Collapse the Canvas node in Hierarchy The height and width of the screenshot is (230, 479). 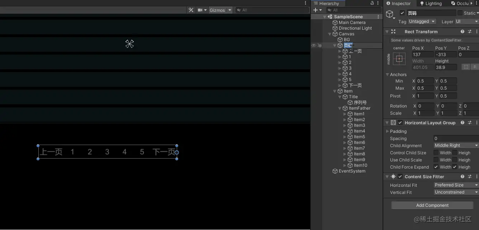click(x=330, y=34)
